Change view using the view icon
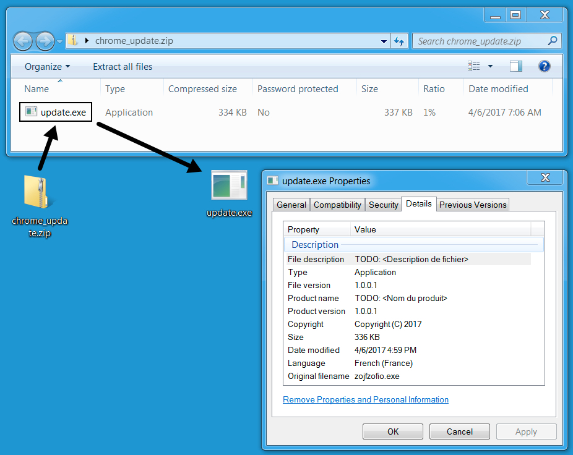Viewport: 573px width, 455px height. pyautogui.click(x=474, y=66)
